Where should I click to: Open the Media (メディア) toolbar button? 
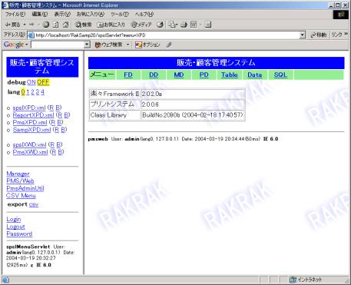141,25
